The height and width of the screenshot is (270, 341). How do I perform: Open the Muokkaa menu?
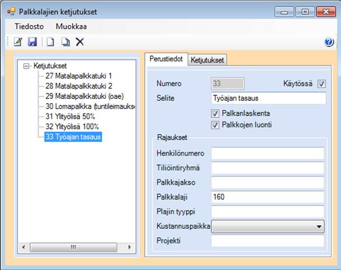(x=71, y=26)
